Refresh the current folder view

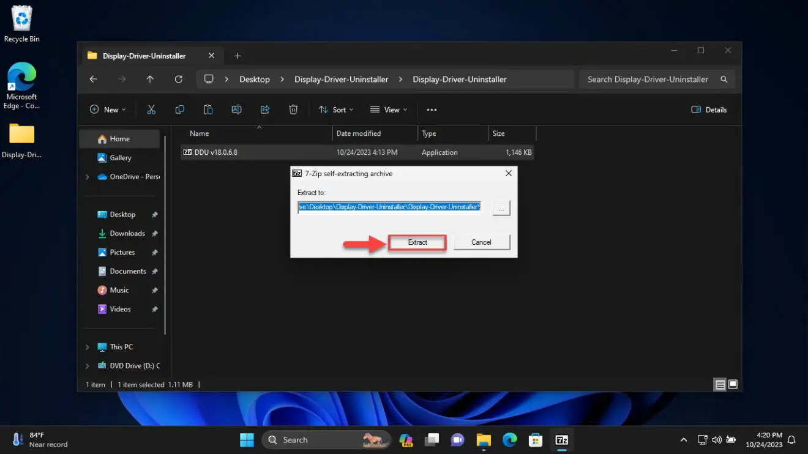click(178, 79)
